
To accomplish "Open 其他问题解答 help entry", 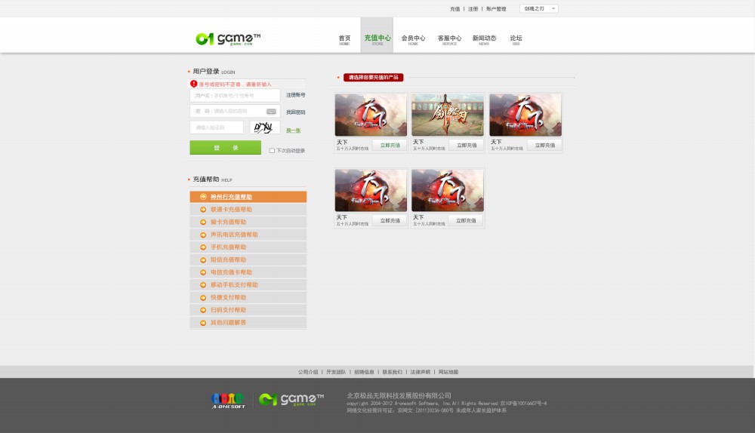I will click(x=248, y=322).
